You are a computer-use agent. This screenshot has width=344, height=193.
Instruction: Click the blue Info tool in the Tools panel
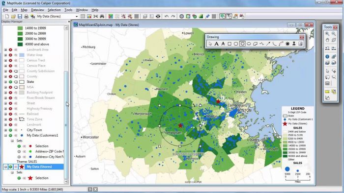point(327,56)
